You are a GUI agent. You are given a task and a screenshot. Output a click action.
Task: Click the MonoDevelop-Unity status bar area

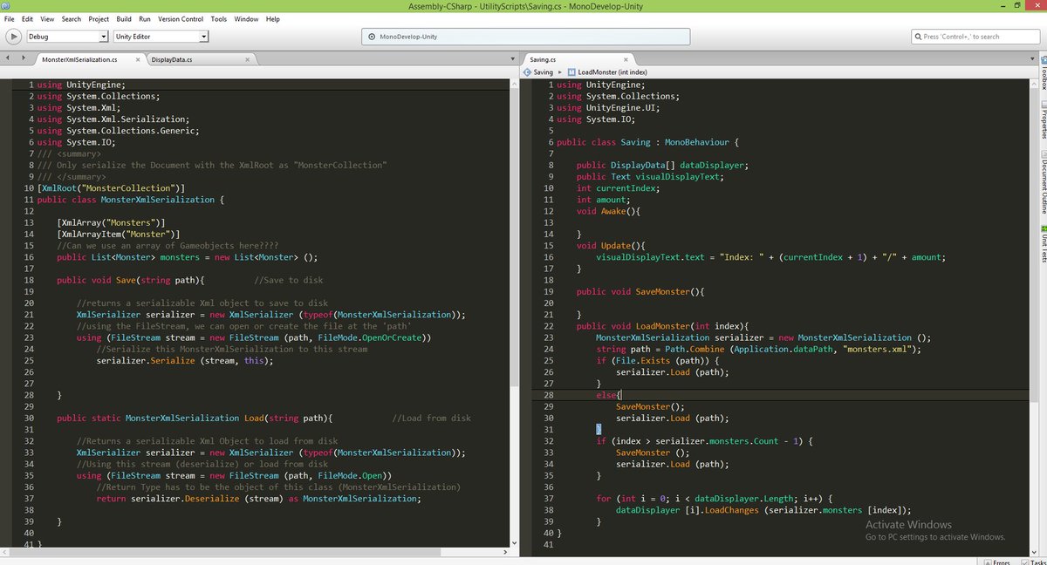click(x=526, y=37)
